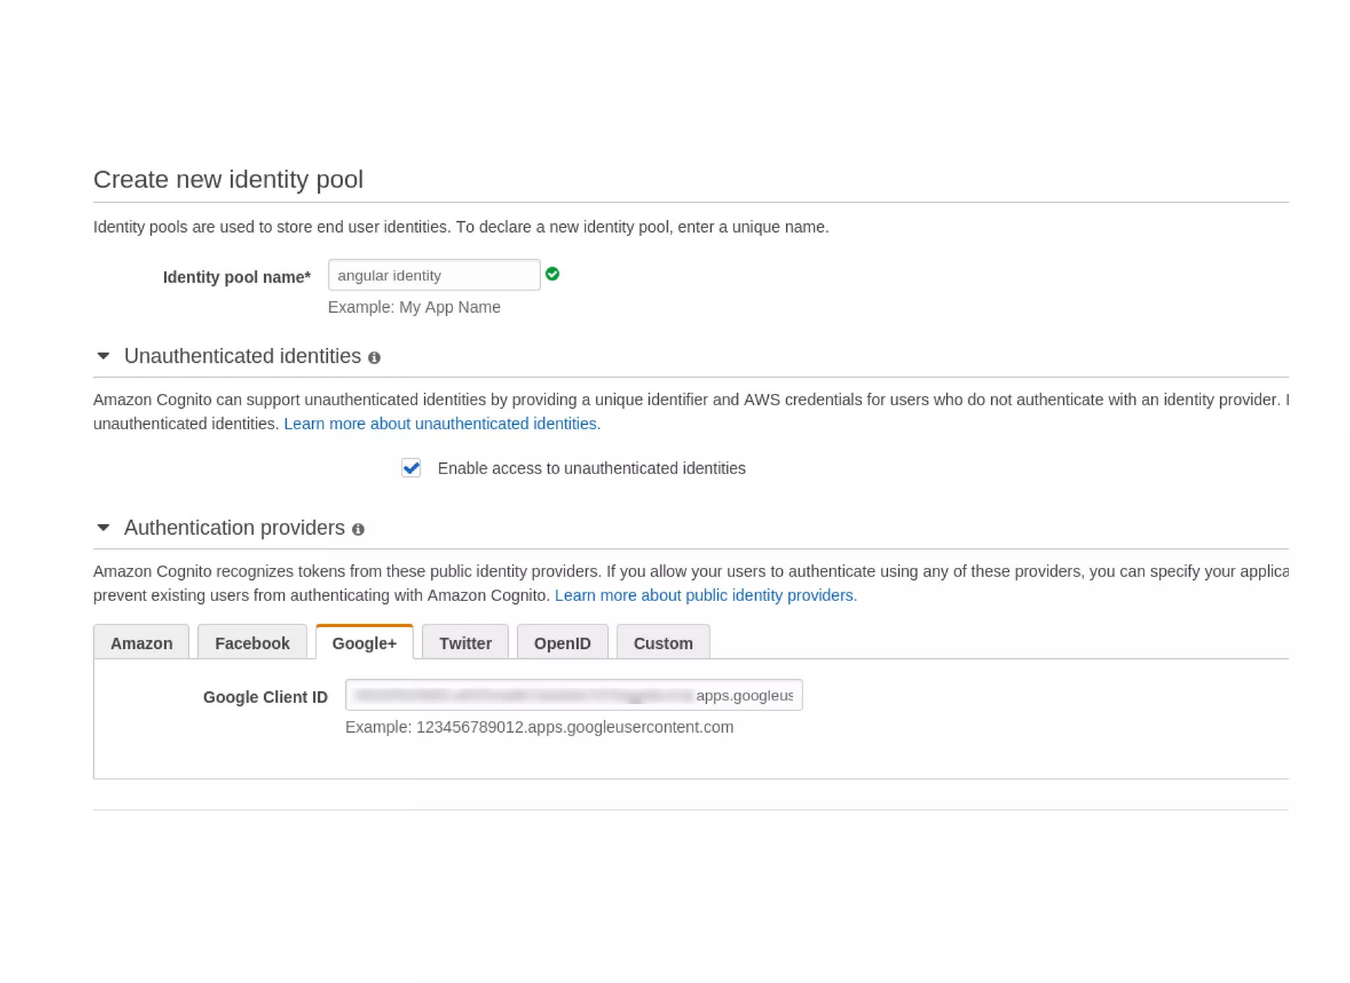Image resolution: width=1350 pixels, height=983 pixels.
Task: Open 'Learn more about public identity providers' link
Action: click(x=705, y=596)
